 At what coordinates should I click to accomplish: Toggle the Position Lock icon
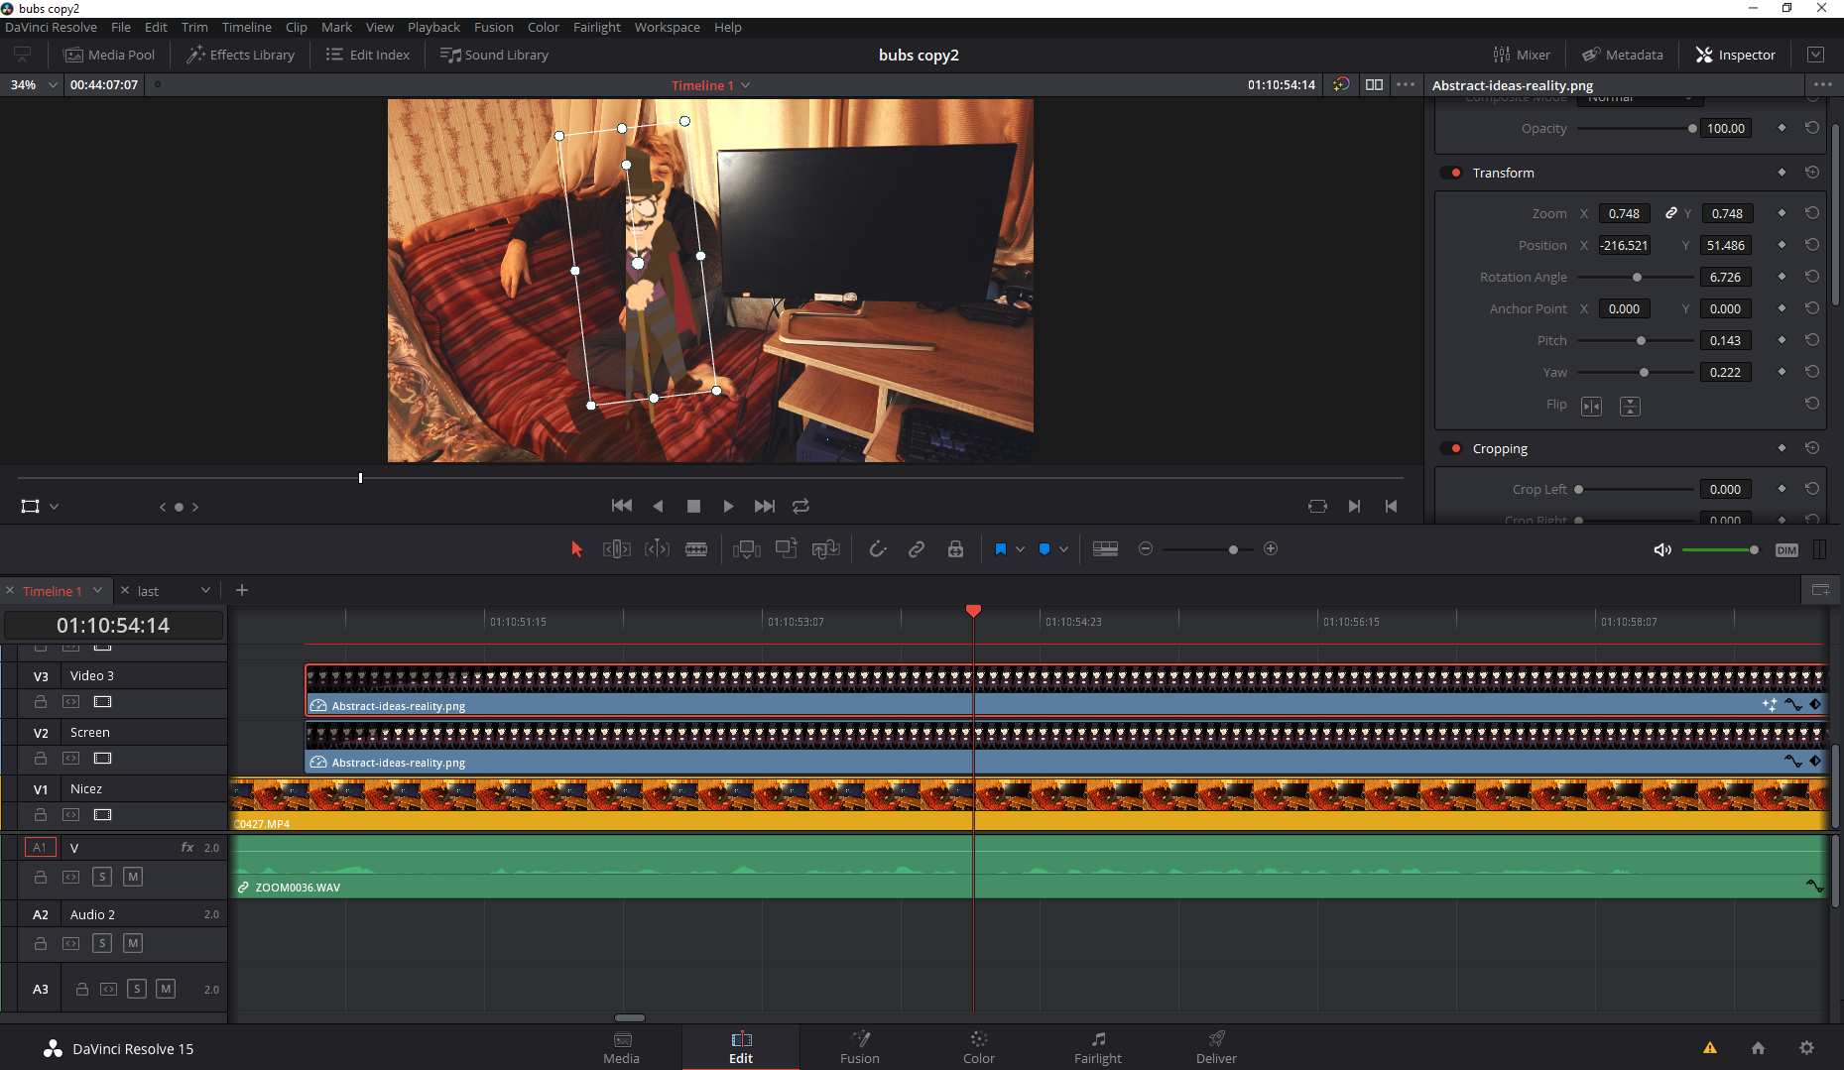pyautogui.click(x=955, y=549)
